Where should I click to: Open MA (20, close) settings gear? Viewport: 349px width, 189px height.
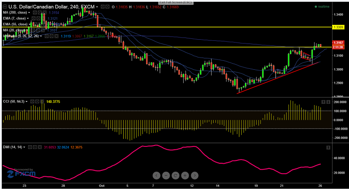pyautogui.click(x=38, y=30)
